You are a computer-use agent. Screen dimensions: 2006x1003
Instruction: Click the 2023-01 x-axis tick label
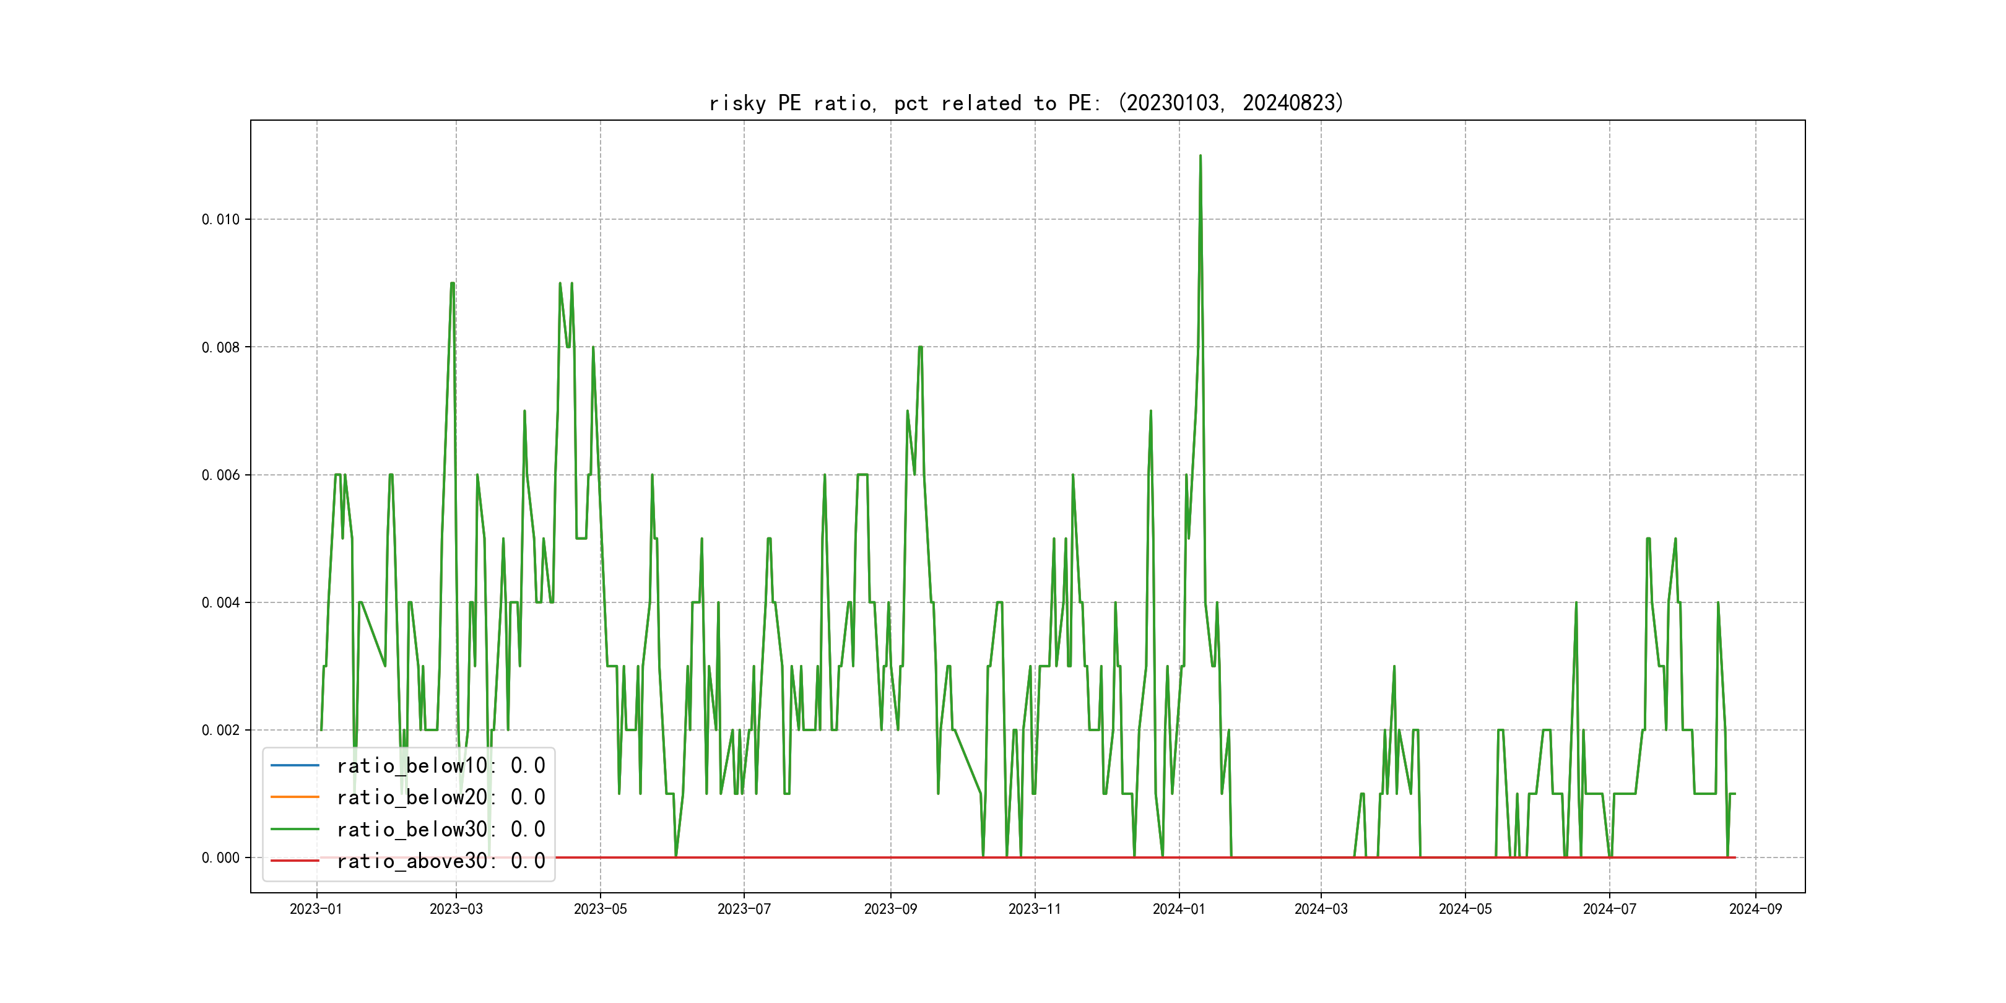point(316,910)
